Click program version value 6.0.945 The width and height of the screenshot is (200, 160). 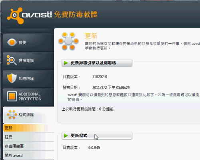coord(94,148)
